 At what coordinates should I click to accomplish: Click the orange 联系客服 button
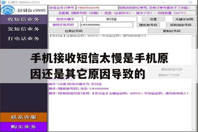point(24,117)
